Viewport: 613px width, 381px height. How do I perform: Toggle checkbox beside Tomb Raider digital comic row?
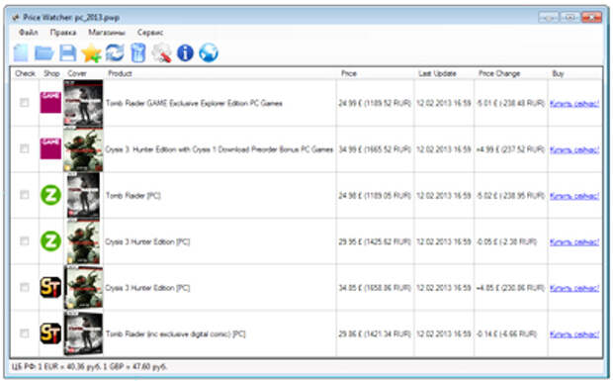point(25,333)
